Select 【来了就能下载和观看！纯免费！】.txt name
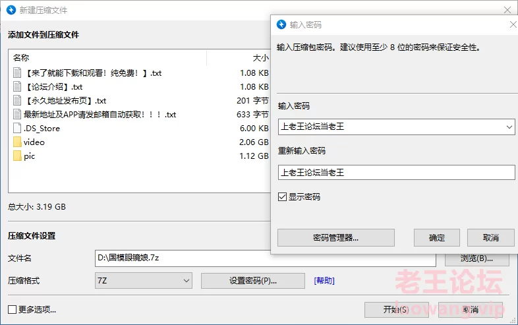518x325 pixels. [92, 73]
